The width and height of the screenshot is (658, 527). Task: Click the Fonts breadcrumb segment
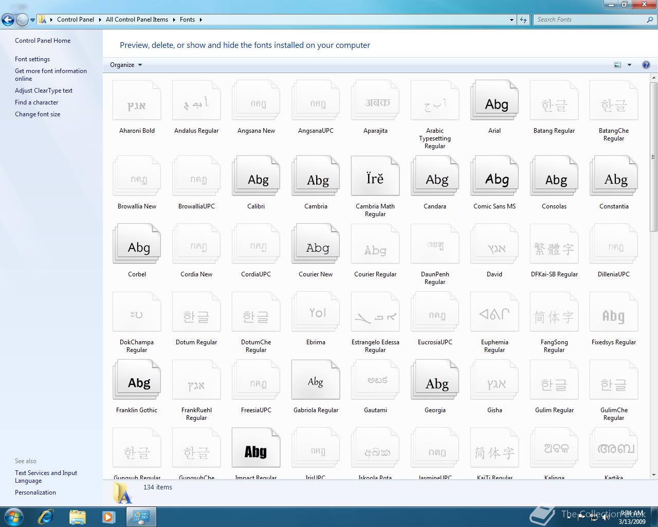(187, 20)
